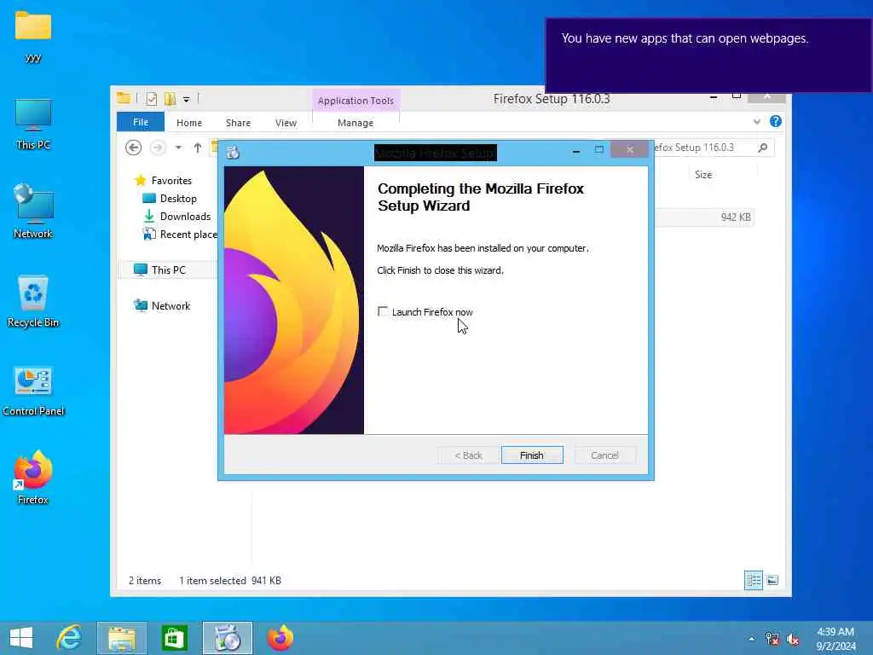Open the Customize Quick Access Toolbar dropdown
This screenshot has height=655, width=873.
pos(187,99)
